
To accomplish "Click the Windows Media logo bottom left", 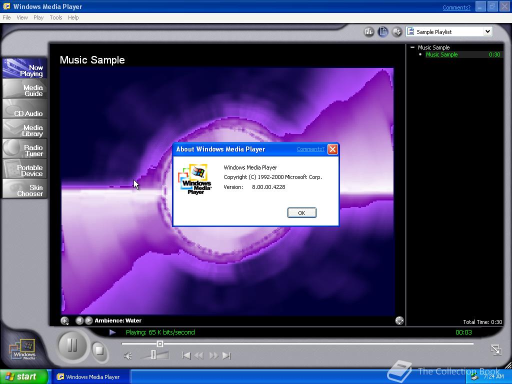I will (x=22, y=350).
